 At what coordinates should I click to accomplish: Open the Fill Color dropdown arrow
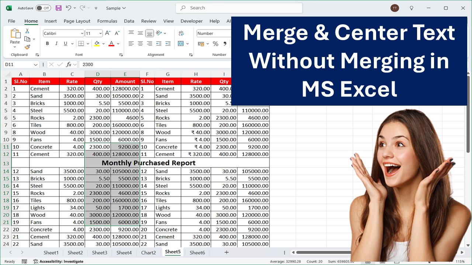[103, 44]
